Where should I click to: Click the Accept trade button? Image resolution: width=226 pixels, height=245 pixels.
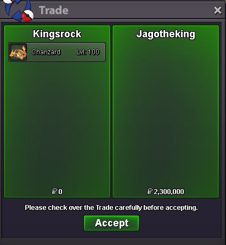click(x=111, y=223)
